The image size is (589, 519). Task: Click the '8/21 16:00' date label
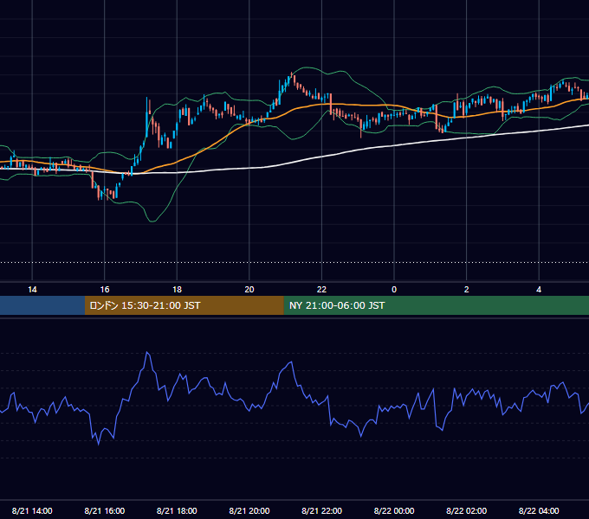click(105, 510)
